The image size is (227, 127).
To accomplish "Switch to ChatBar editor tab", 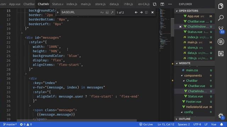I will tap(29, 4).
